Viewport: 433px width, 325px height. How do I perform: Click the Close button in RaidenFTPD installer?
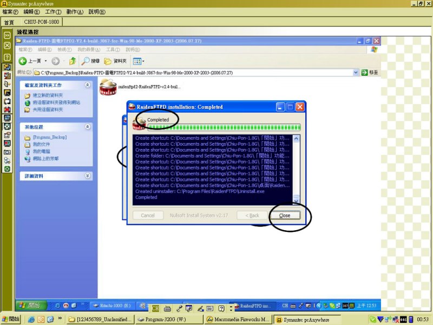pyautogui.click(x=285, y=215)
